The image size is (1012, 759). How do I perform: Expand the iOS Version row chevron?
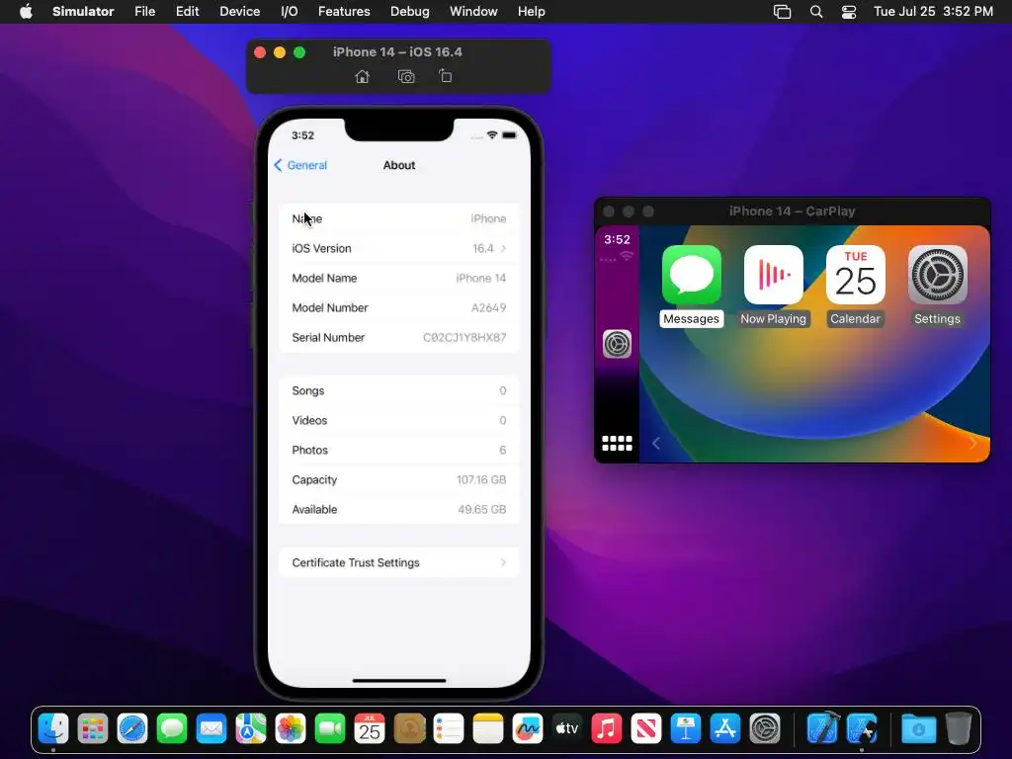503,248
